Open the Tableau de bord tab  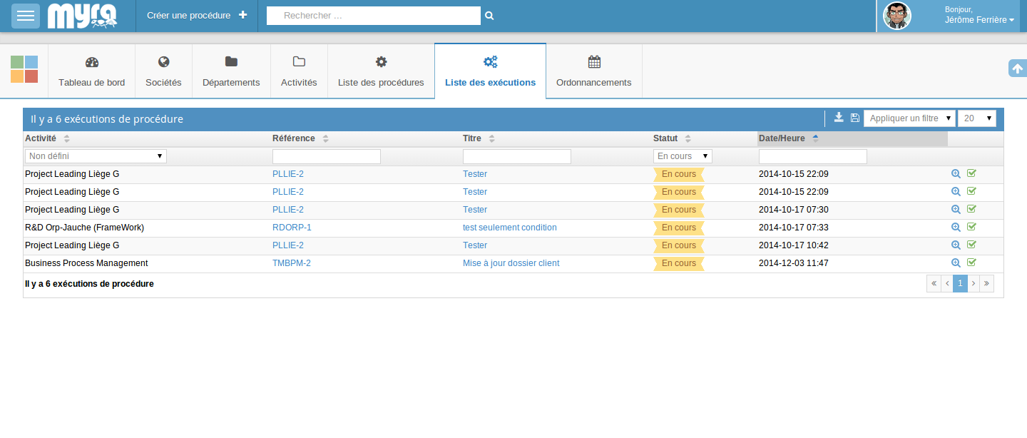click(91, 71)
